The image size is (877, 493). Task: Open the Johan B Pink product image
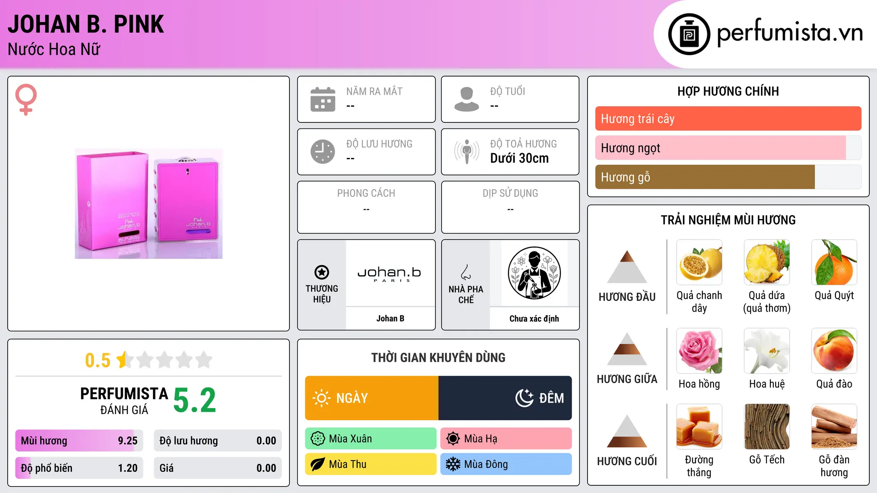[149, 204]
